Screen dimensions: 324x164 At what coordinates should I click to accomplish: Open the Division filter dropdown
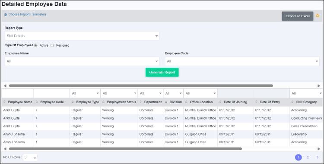(173, 93)
